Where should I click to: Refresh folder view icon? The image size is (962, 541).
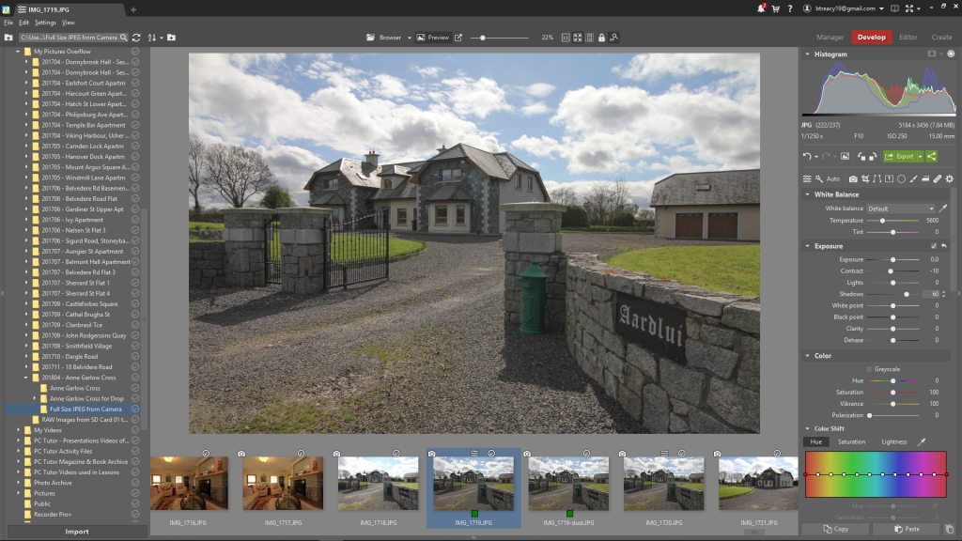(136, 38)
